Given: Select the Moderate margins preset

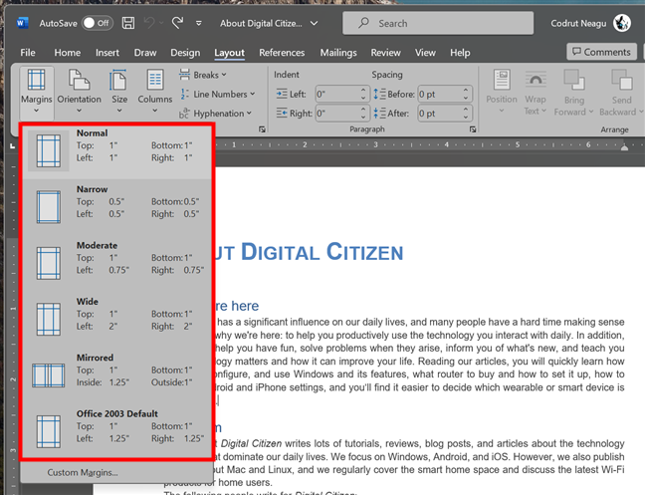Looking at the screenshot, I should click(116, 263).
